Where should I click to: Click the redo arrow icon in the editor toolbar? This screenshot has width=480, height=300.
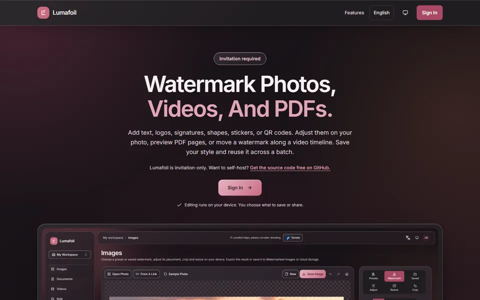[x=338, y=274]
